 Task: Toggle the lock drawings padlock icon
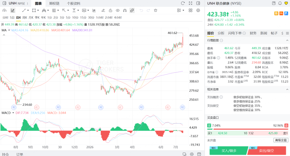tap(110, 10)
